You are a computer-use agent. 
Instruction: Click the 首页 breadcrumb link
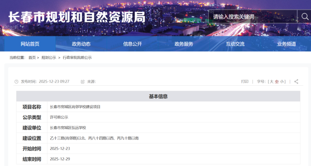click(32, 58)
